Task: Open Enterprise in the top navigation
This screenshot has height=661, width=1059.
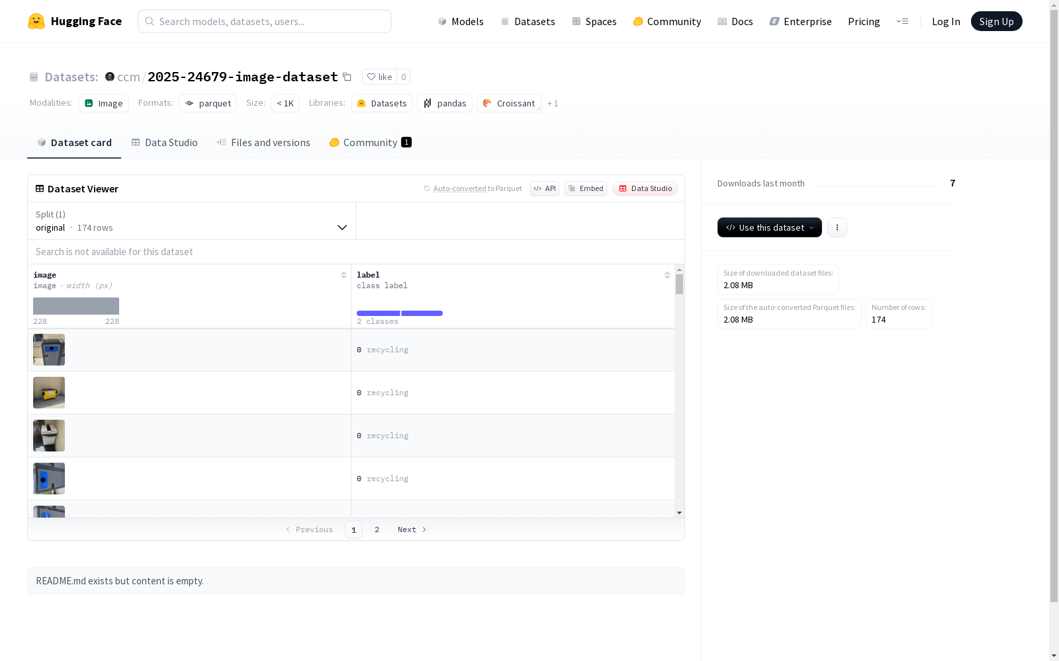Action: coord(800,21)
